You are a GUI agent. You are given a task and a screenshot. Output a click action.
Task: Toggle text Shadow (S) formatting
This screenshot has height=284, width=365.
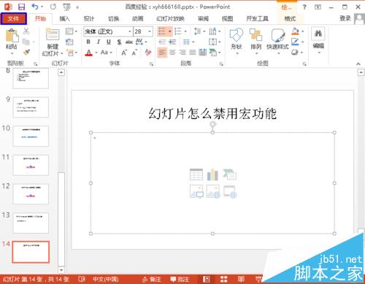coord(119,42)
